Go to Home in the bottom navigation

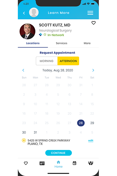point(58,164)
